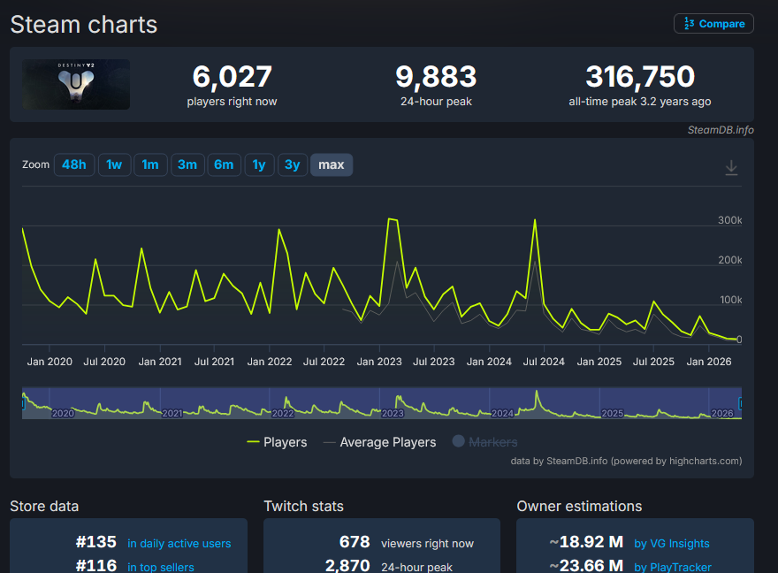Viewport: 778px width, 573px height.
Task: Click the Jan 2023 axis label
Action: click(x=379, y=362)
